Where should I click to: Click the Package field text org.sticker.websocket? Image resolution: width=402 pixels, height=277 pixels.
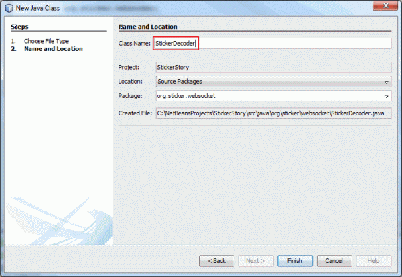[186, 96]
